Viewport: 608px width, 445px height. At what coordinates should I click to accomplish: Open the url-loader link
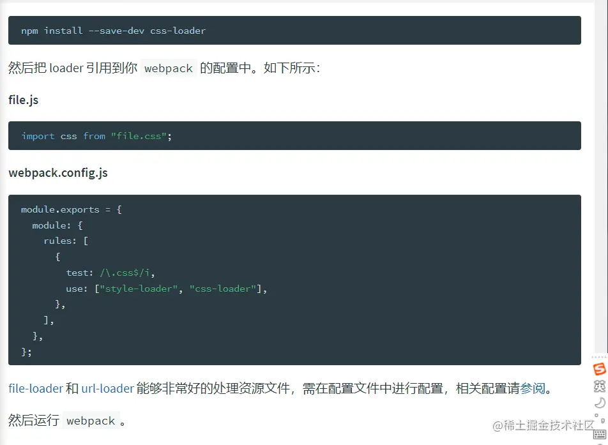click(107, 388)
